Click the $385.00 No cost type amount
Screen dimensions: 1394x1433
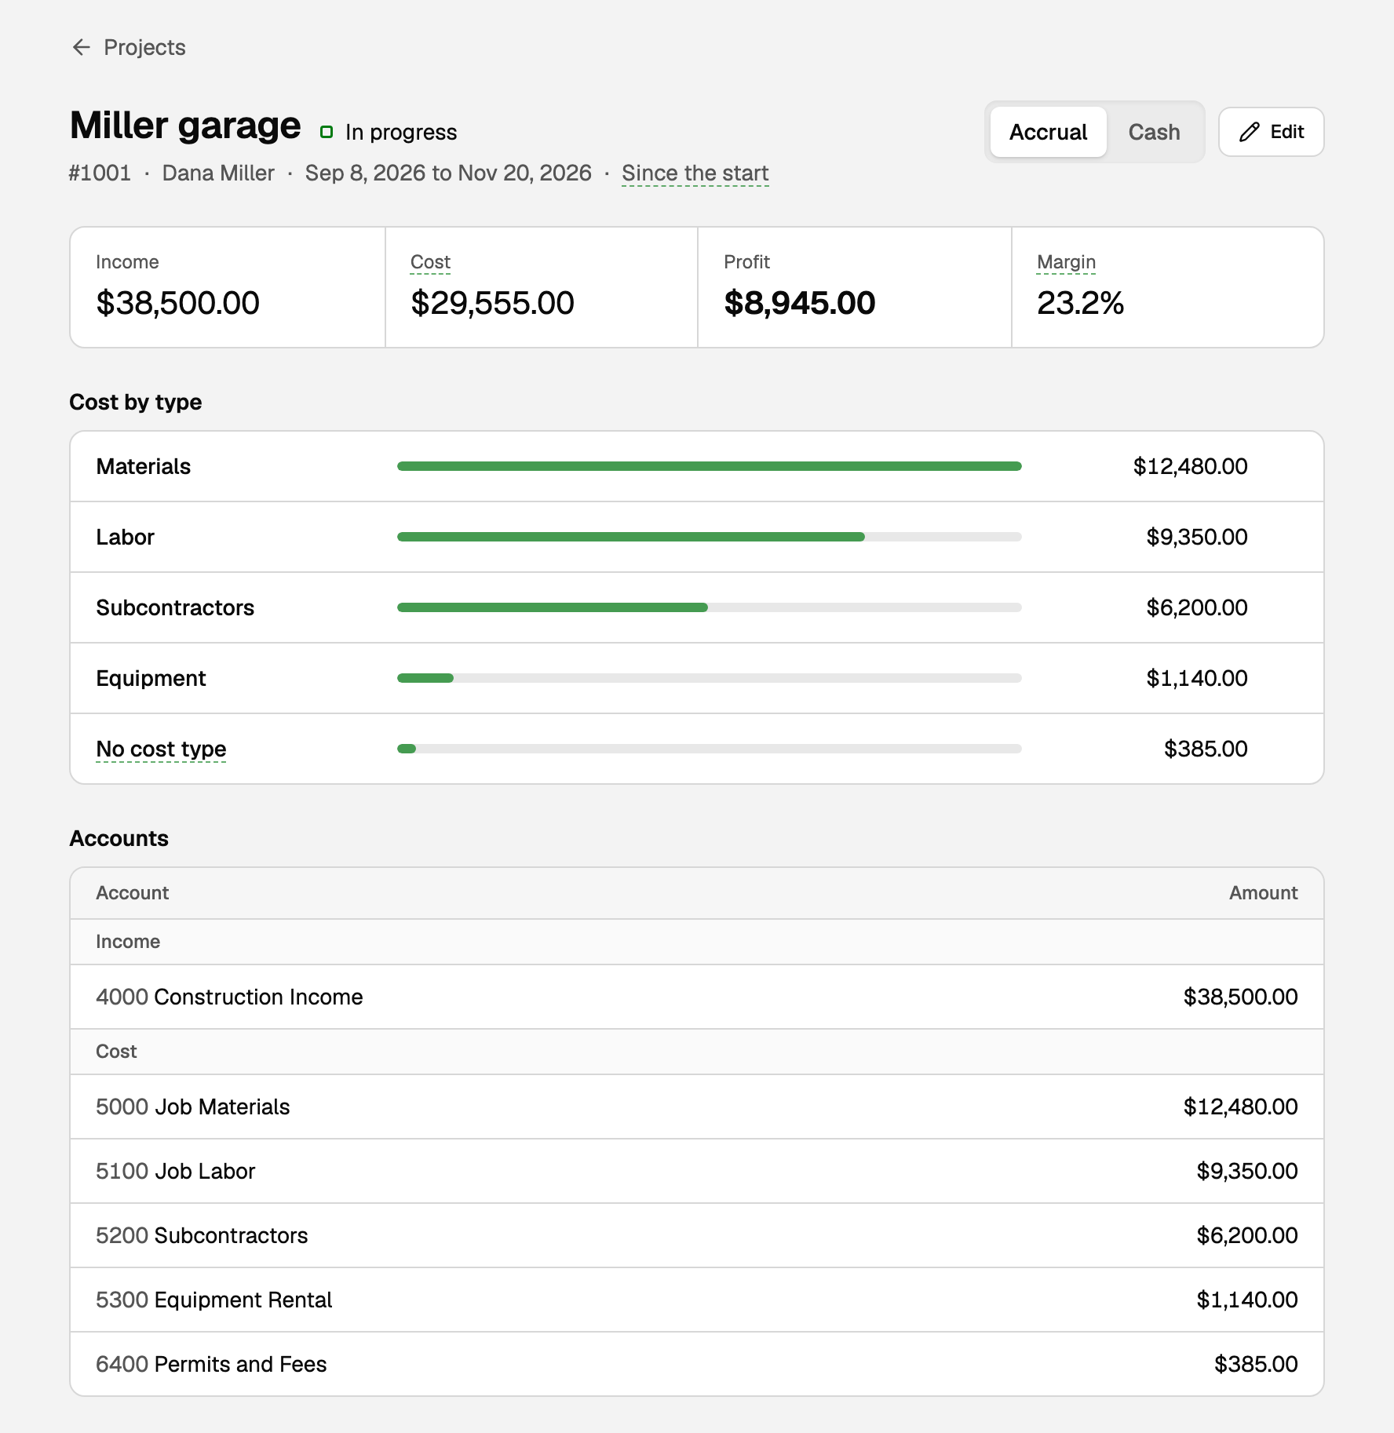(1206, 749)
